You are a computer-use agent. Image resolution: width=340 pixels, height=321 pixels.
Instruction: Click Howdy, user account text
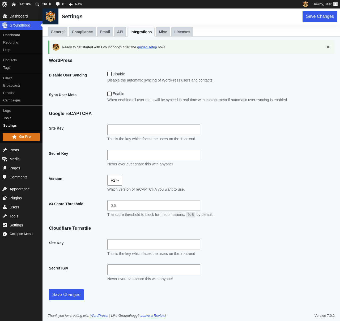(322, 4)
